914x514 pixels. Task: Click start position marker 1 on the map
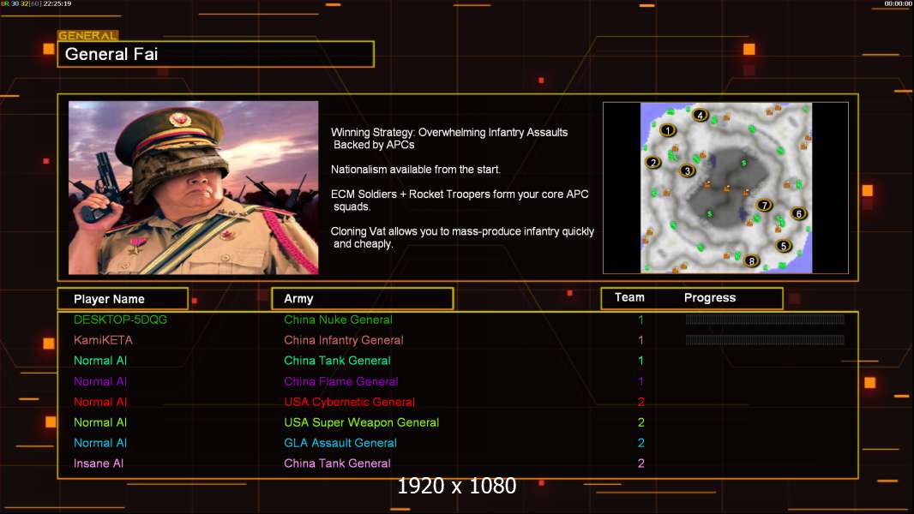click(668, 130)
